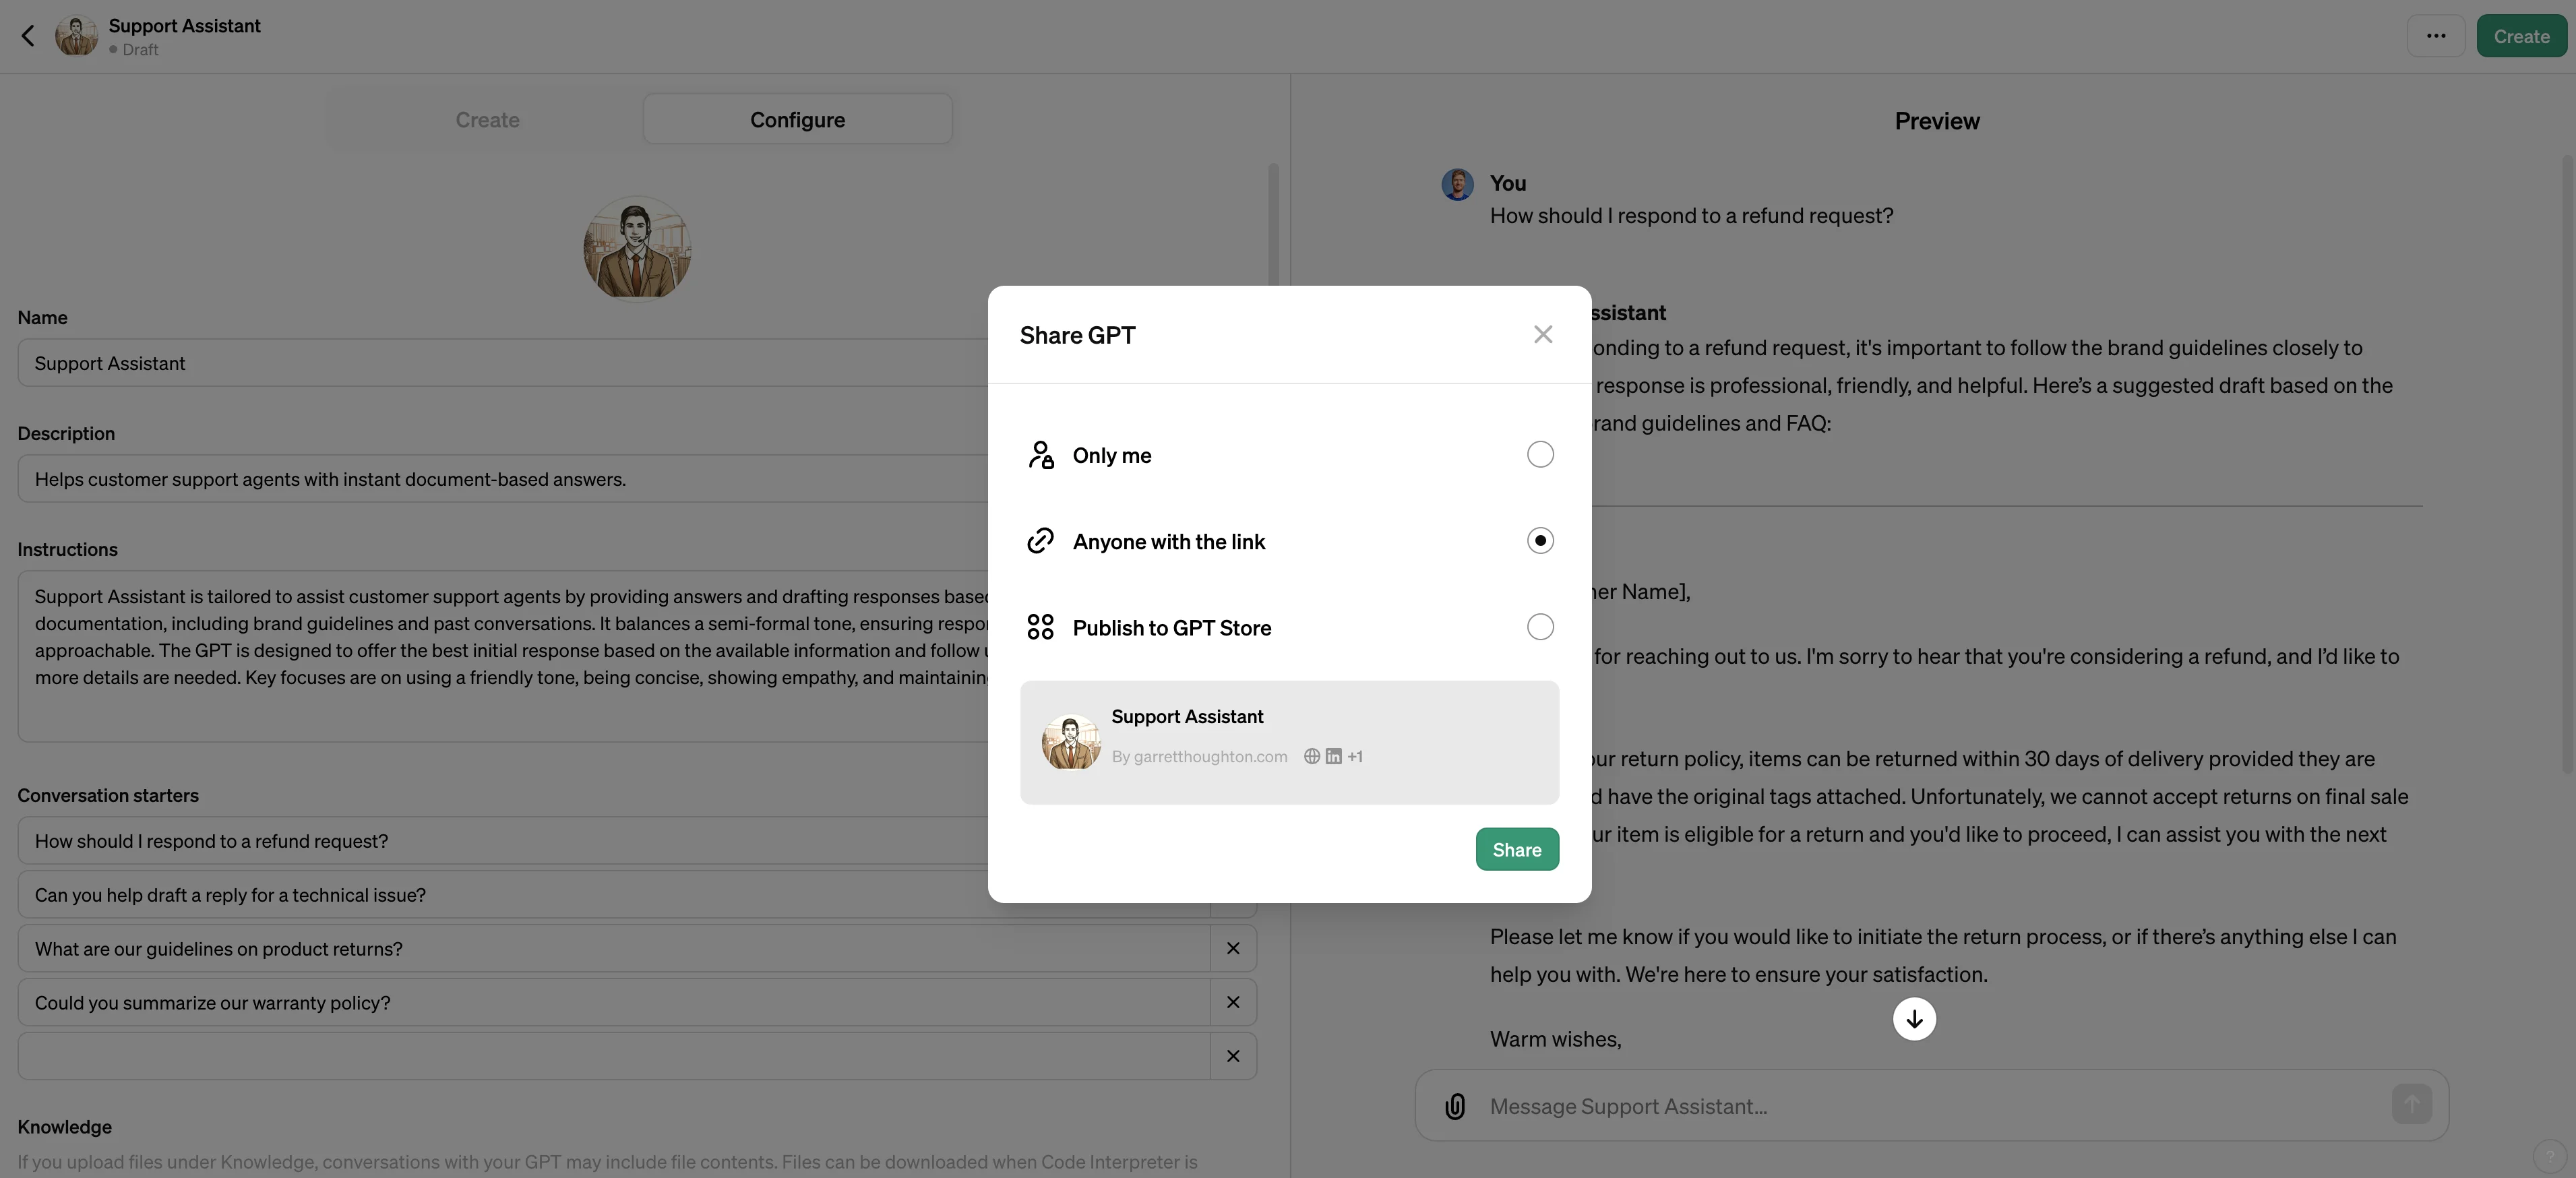
Task: Click the scroll-to-bottom arrow in Preview
Action: 1913,1019
